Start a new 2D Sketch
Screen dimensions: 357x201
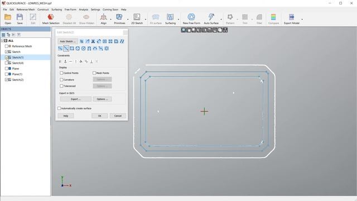(x=137, y=18)
